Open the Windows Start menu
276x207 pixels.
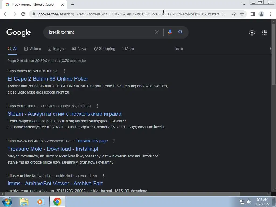7,202
